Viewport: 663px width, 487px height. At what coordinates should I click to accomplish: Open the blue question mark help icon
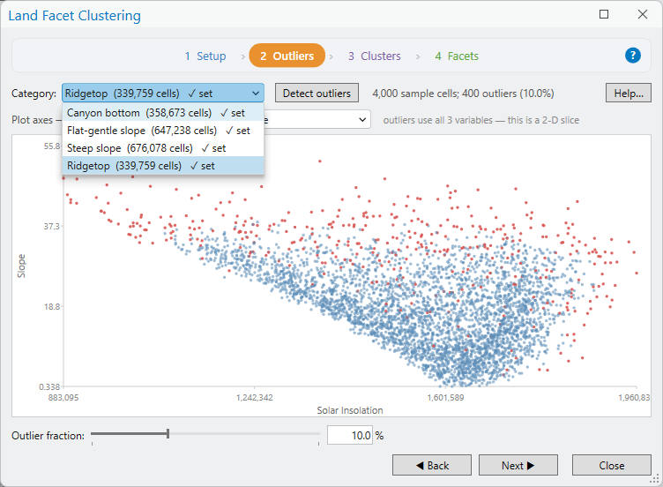pos(632,56)
